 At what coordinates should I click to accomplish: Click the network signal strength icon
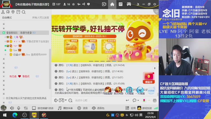[156, 108]
